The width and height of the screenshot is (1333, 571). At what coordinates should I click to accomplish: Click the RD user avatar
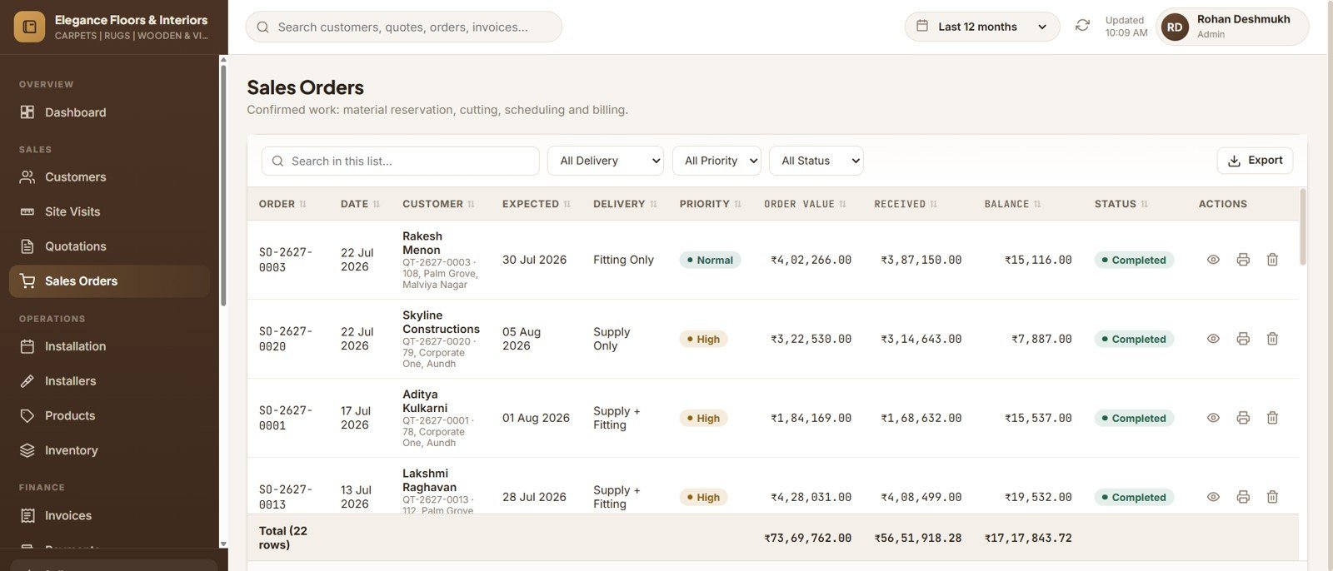coord(1175,27)
